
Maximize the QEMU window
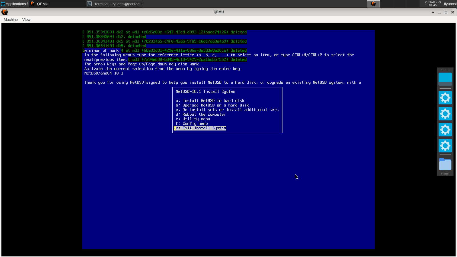click(x=446, y=12)
